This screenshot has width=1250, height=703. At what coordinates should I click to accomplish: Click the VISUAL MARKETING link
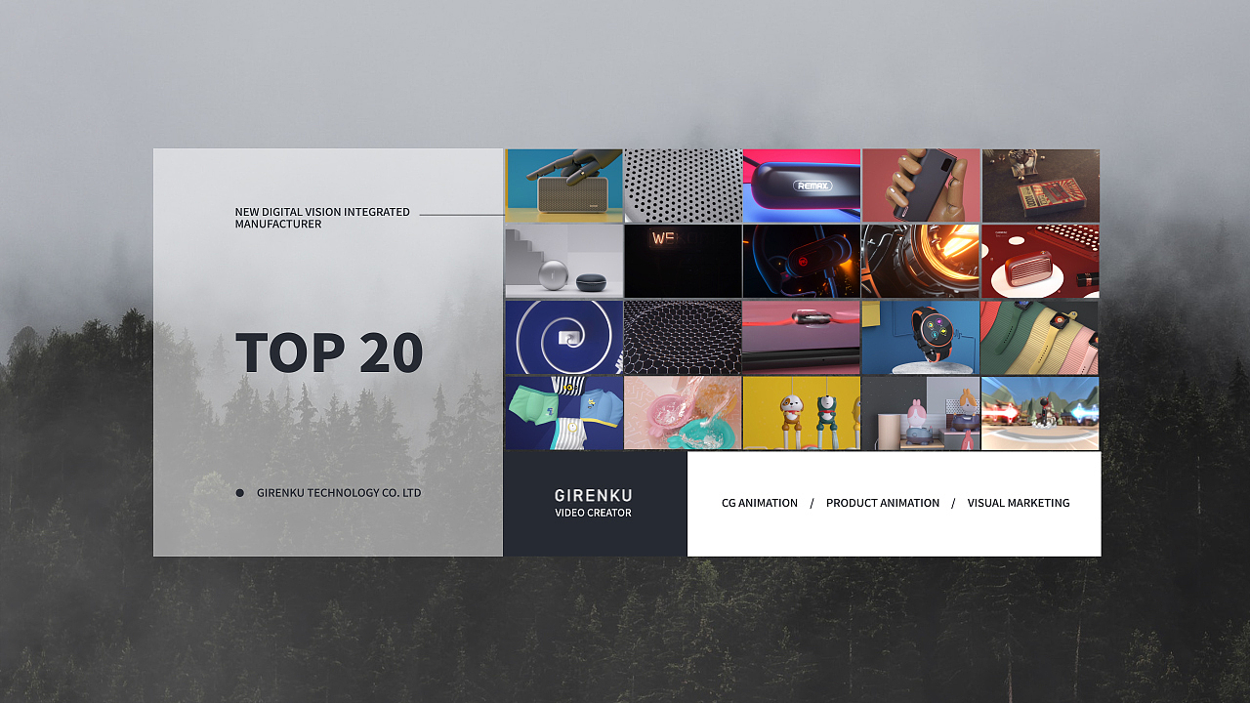pyautogui.click(x=1019, y=503)
